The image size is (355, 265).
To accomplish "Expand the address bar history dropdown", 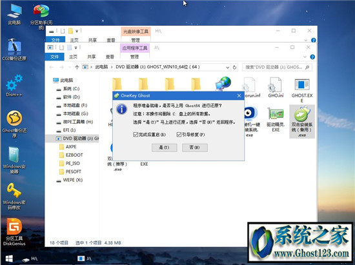I will pos(227,68).
